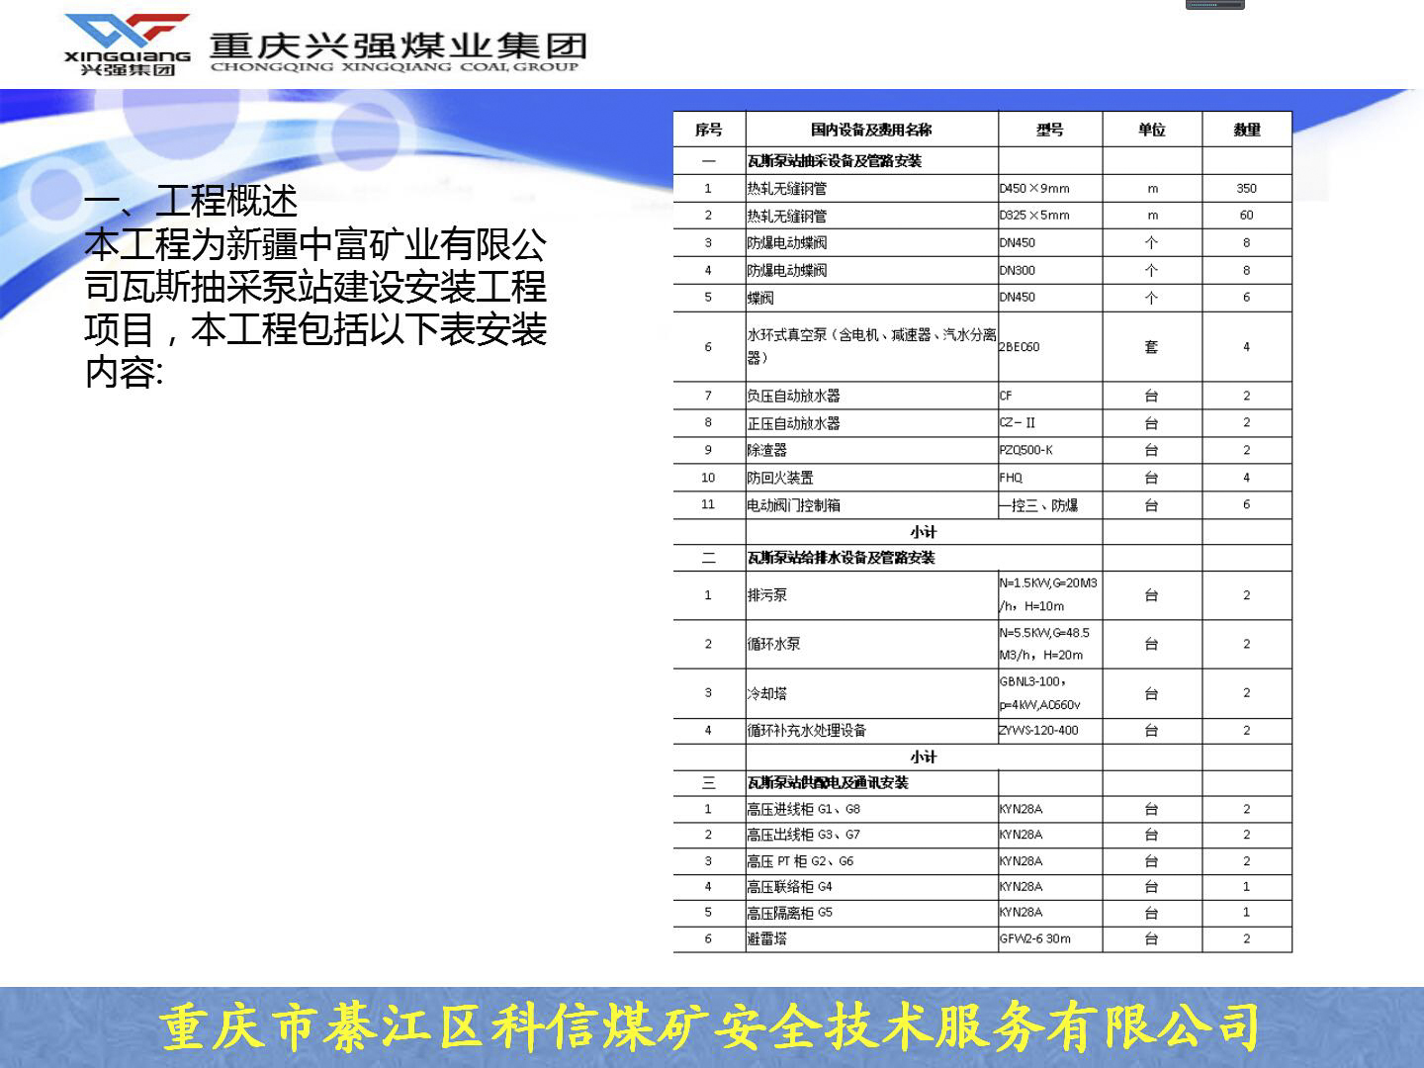Screen dimensions: 1424x1068
Task: Select the 冷却塔 table cell
Action: click(767, 693)
